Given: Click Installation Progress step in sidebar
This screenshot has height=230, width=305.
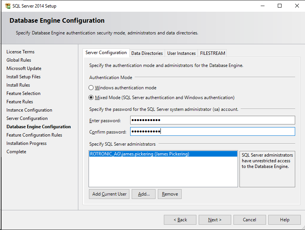Looking at the screenshot, I should [26, 143].
